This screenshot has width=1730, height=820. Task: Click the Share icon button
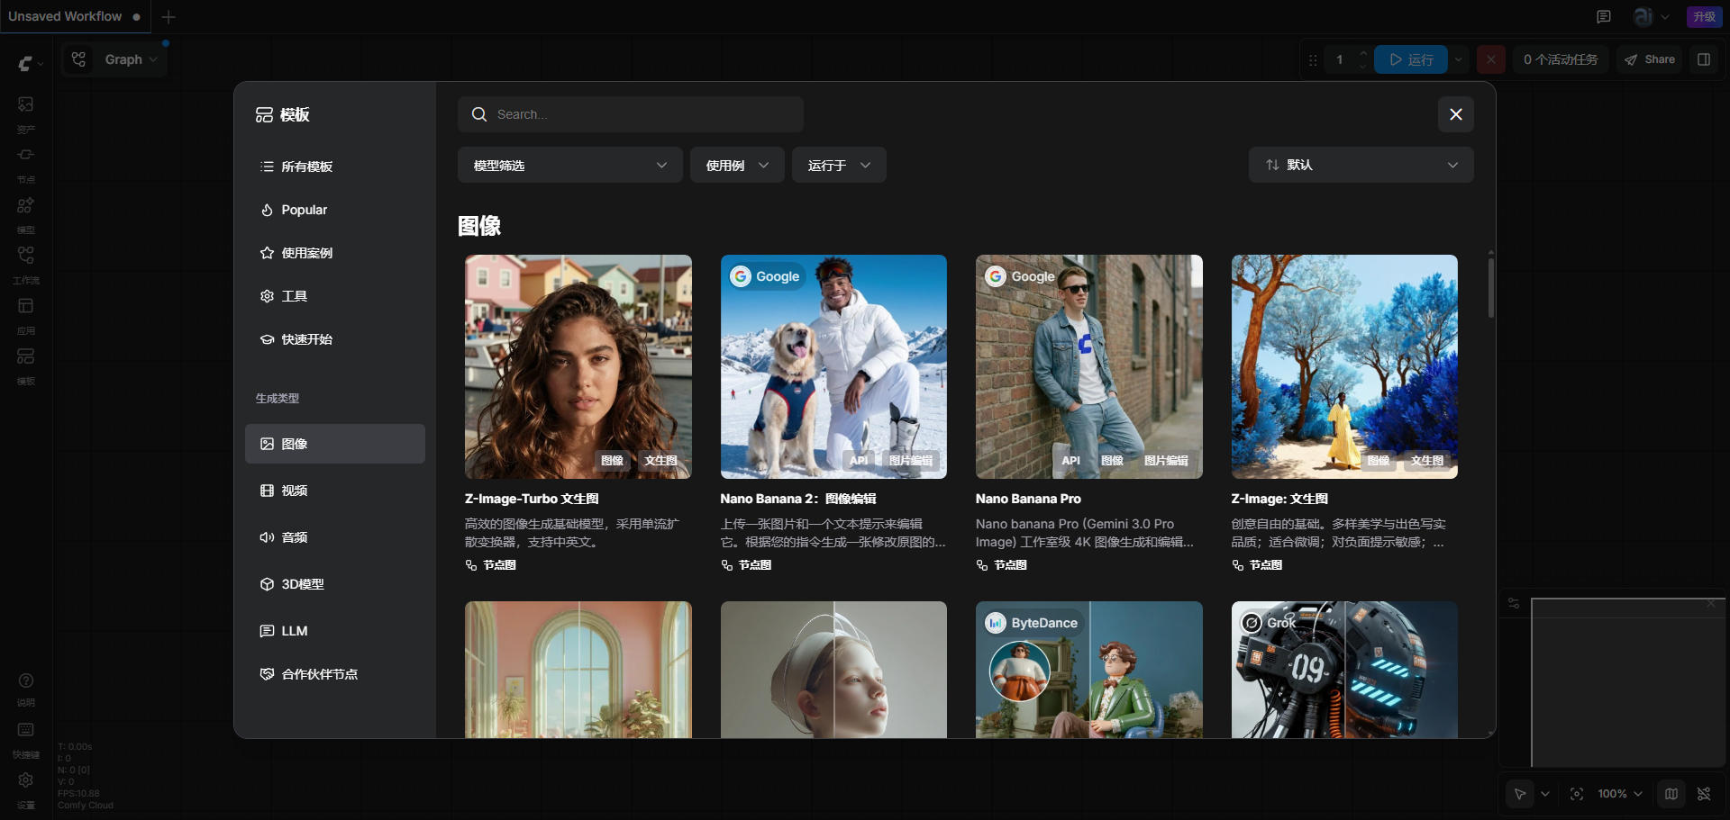[1649, 59]
